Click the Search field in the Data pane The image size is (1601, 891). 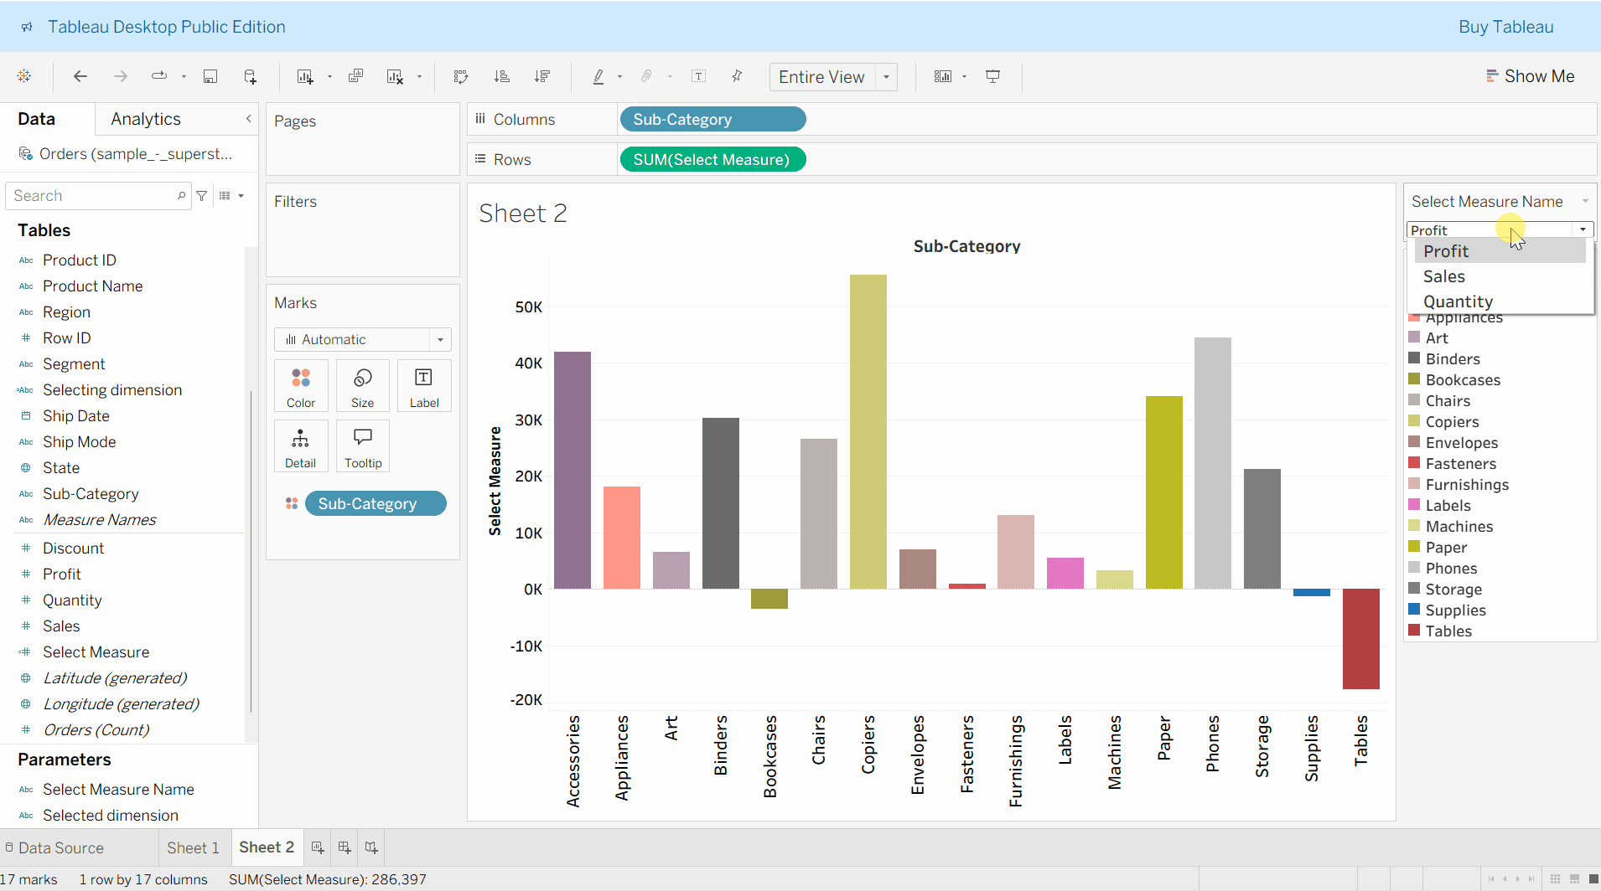(92, 196)
